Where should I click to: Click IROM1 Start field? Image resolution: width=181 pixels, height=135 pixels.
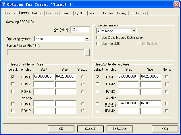coord(44,103)
